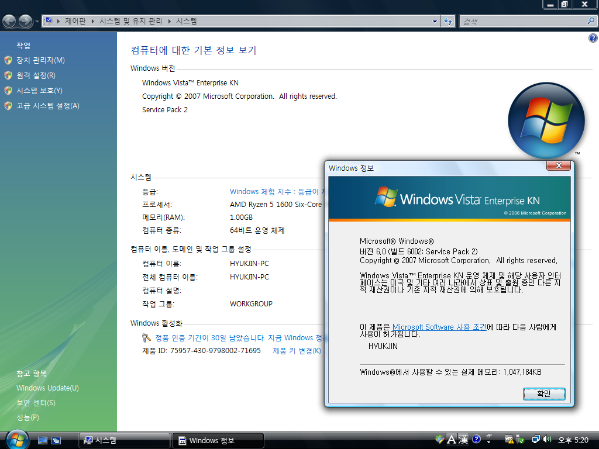Click the address bar refresh button
This screenshot has height=449, width=599.
(x=448, y=22)
